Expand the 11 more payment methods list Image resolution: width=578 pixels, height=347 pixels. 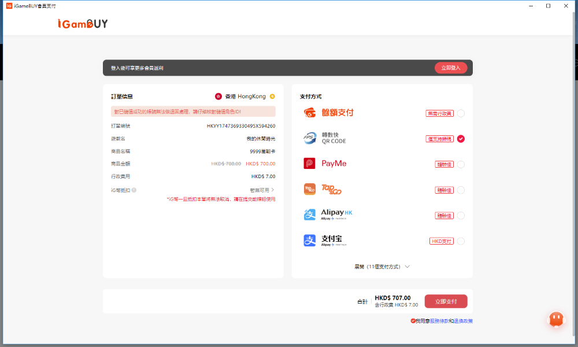pos(382,267)
